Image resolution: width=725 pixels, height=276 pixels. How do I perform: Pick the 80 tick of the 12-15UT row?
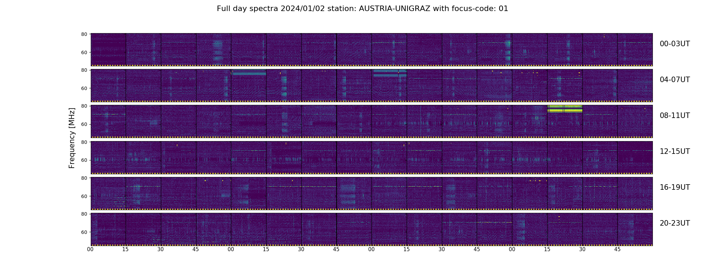click(84, 142)
